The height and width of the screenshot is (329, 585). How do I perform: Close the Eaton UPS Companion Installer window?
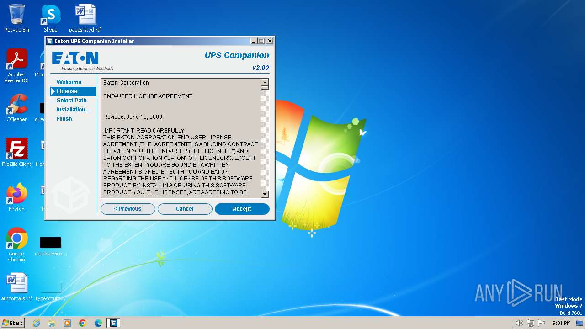click(270, 41)
